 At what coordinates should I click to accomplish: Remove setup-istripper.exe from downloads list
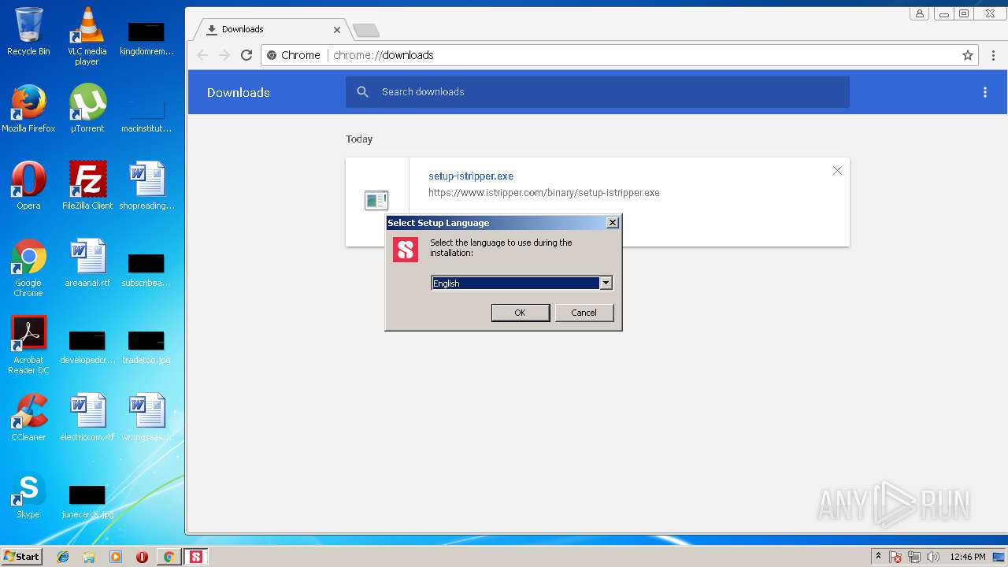click(837, 171)
